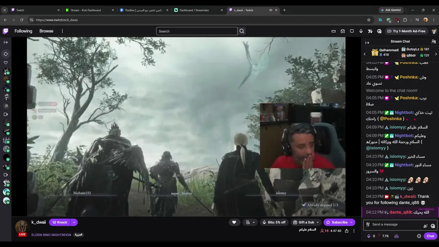Expand the Subscribe options dropdown

point(351,222)
